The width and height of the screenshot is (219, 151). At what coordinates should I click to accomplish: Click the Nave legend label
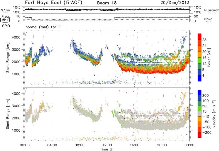pos(208,19)
